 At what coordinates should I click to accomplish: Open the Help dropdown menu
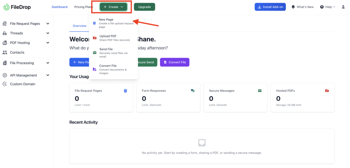tap(328, 7)
